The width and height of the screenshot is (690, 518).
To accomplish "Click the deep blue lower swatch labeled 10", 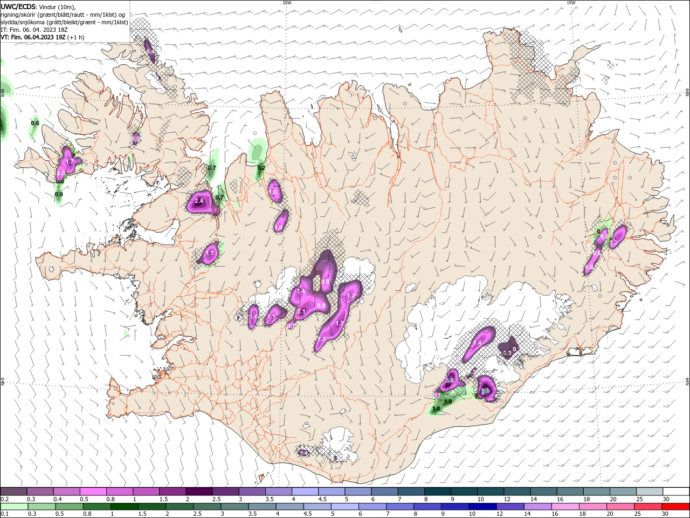I will coord(482,507).
